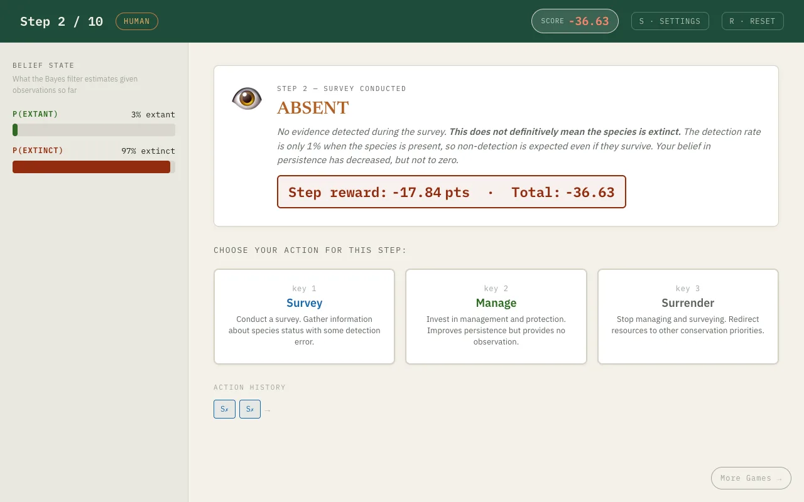Click the 'STEP 2 — SURVEY CONDUCTED' label
Image resolution: width=804 pixels, height=502 pixels.
click(342, 88)
